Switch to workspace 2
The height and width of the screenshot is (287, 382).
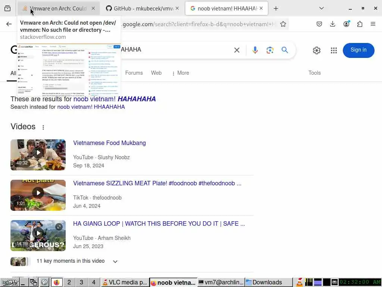(x=69, y=283)
